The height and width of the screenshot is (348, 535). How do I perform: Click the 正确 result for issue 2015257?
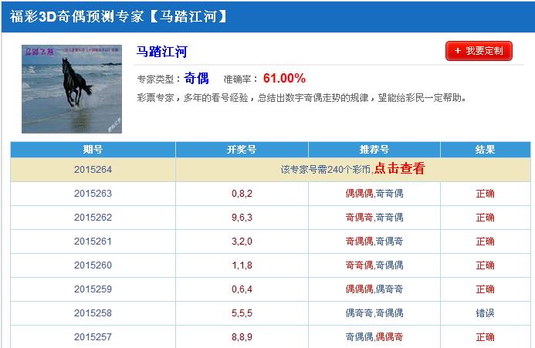(x=485, y=336)
